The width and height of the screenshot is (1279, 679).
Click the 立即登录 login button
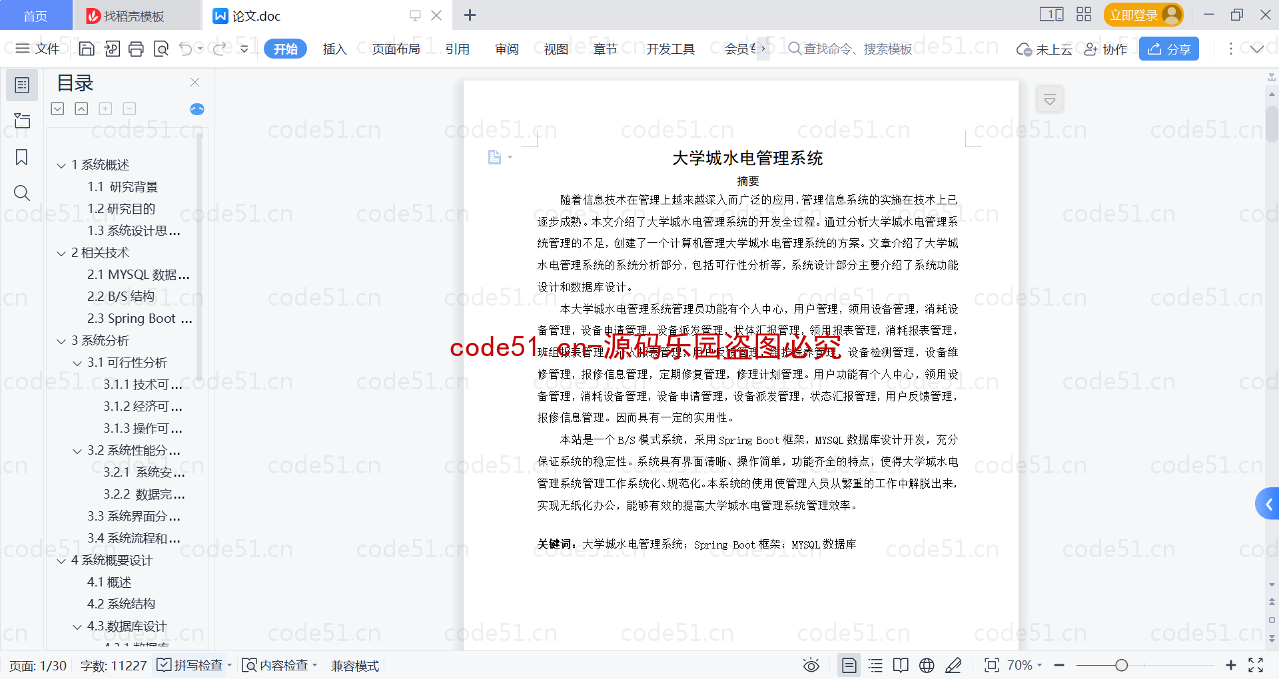tap(1143, 15)
